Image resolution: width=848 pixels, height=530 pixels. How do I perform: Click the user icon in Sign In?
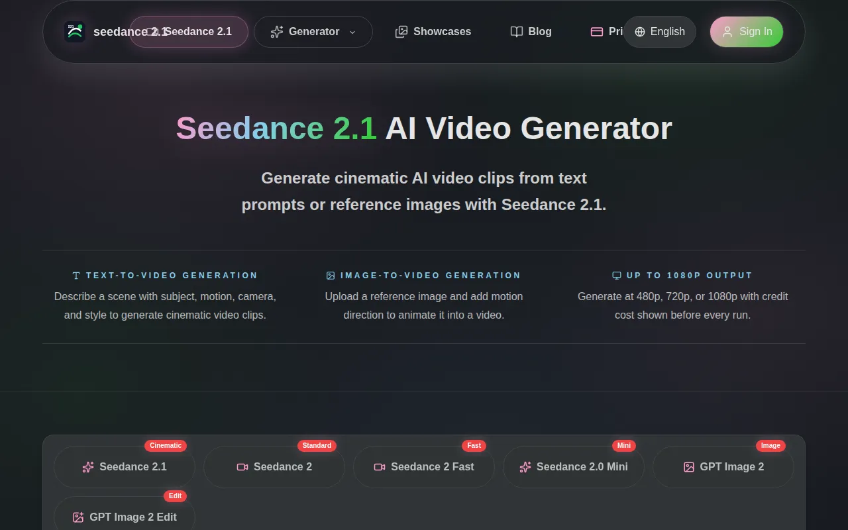pyautogui.click(x=727, y=32)
